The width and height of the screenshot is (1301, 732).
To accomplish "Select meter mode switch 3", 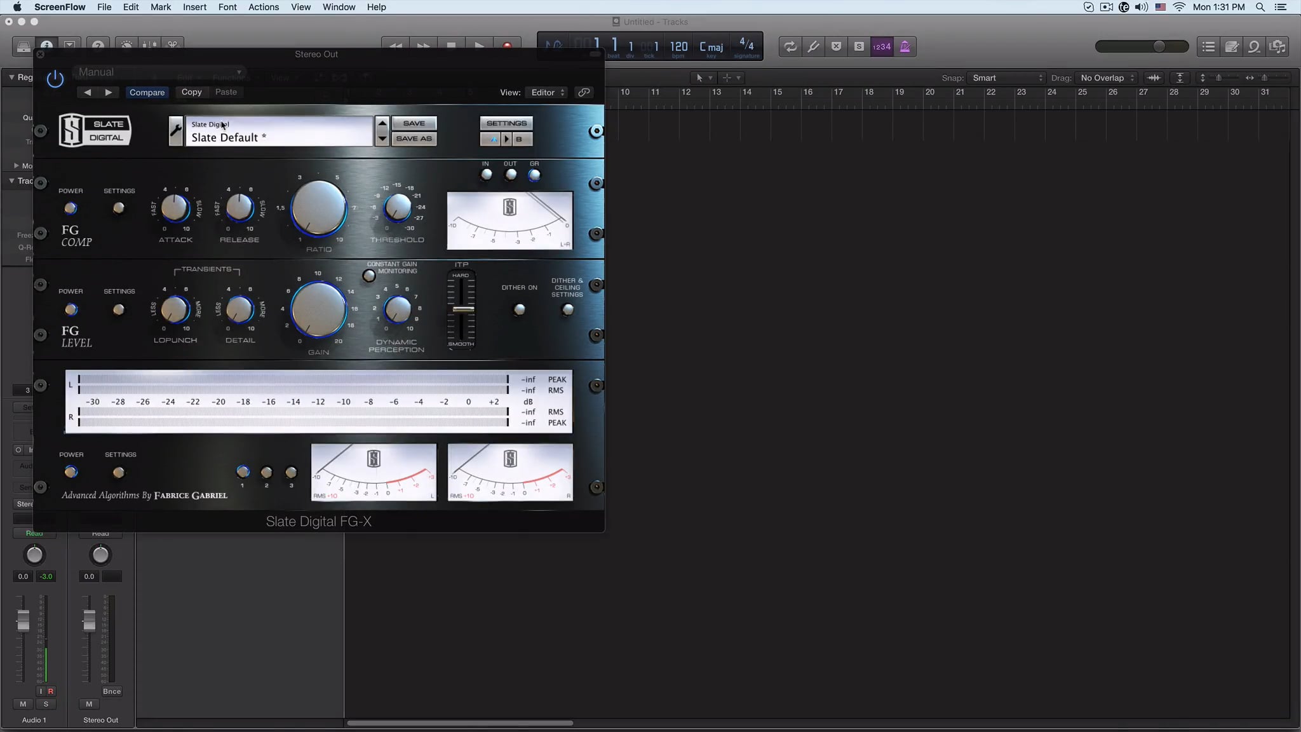I will [x=291, y=472].
